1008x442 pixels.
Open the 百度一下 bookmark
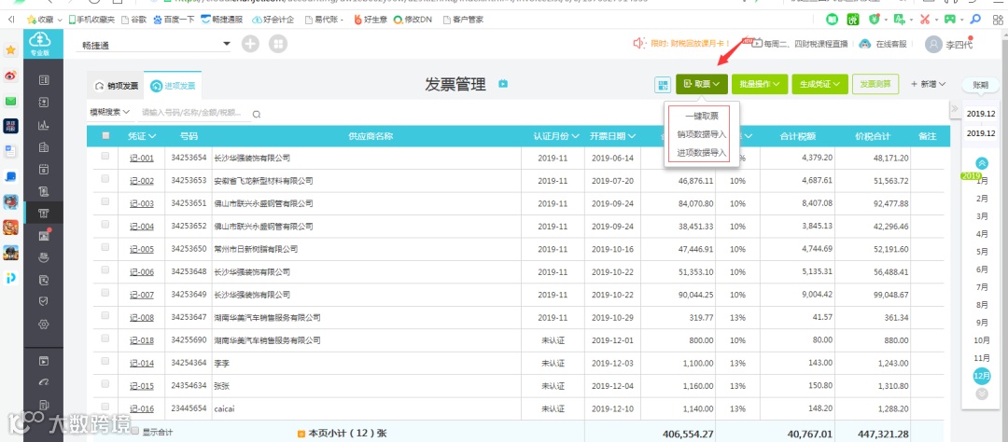tap(175, 20)
